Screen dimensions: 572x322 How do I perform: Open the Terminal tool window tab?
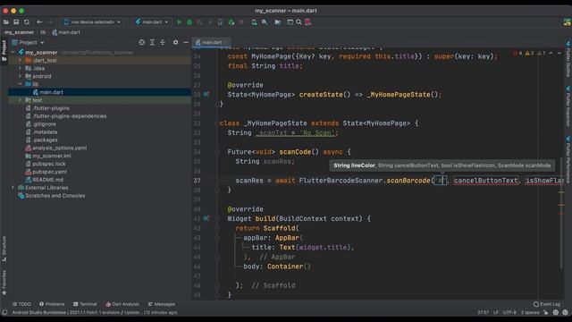85,304
